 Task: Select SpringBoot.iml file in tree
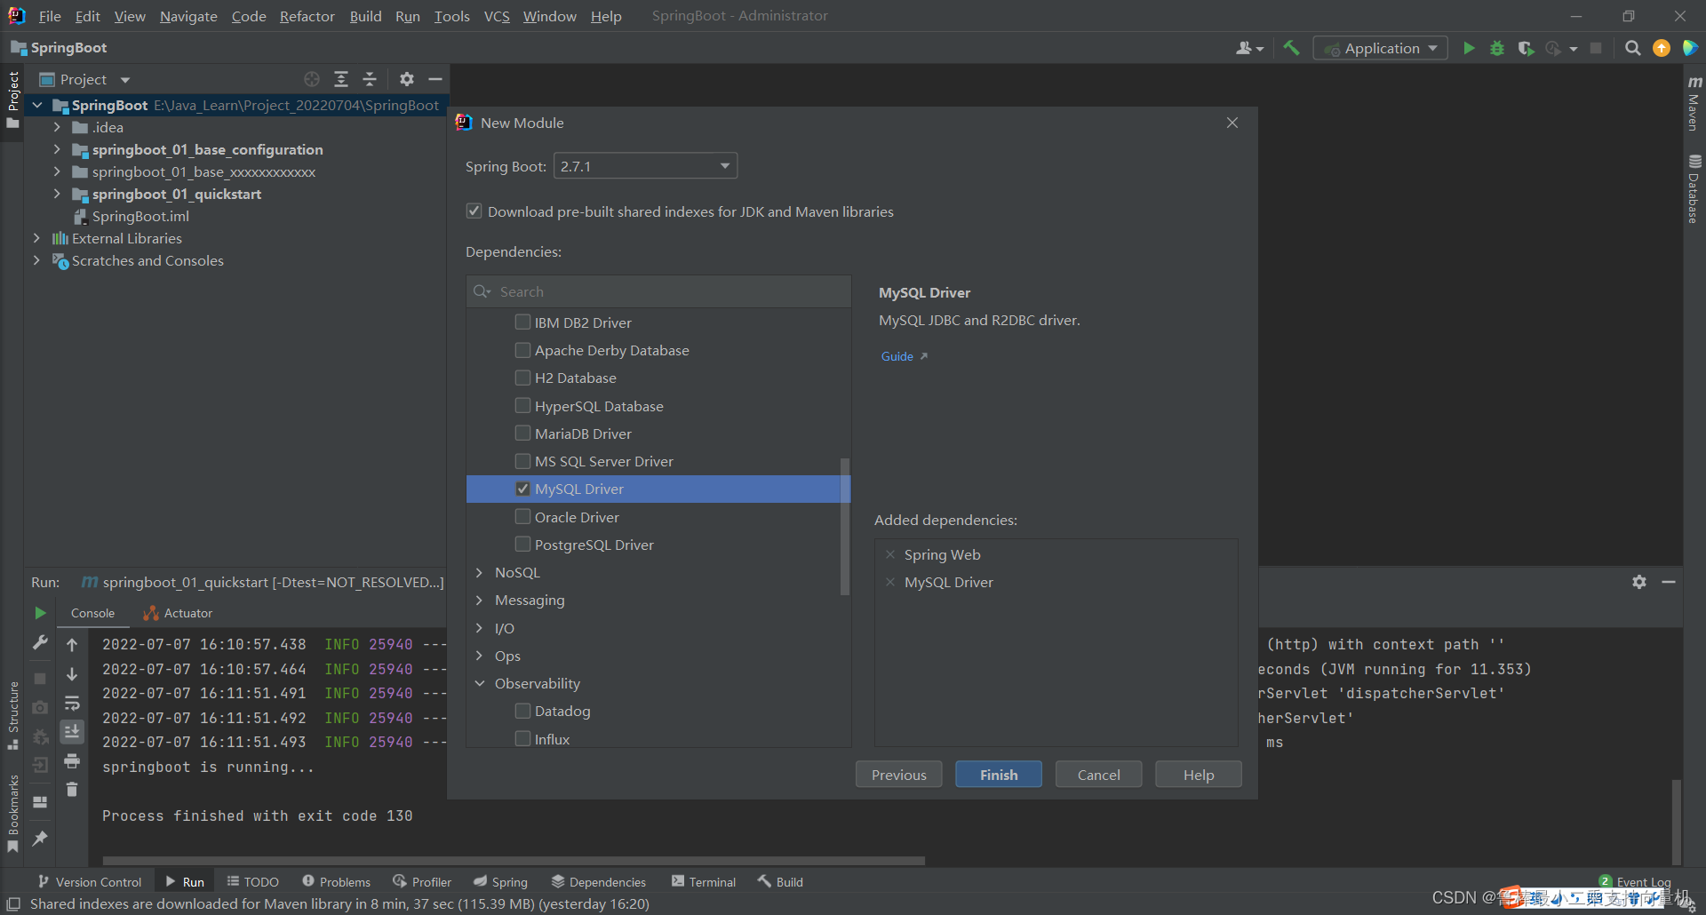point(140,216)
